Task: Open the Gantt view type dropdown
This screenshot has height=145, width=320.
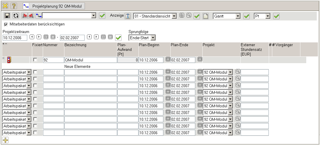Action: [x=237, y=16]
